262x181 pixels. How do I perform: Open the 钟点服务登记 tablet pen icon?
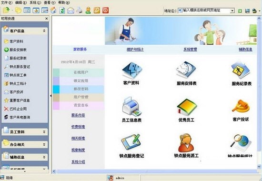click(x=131, y=142)
